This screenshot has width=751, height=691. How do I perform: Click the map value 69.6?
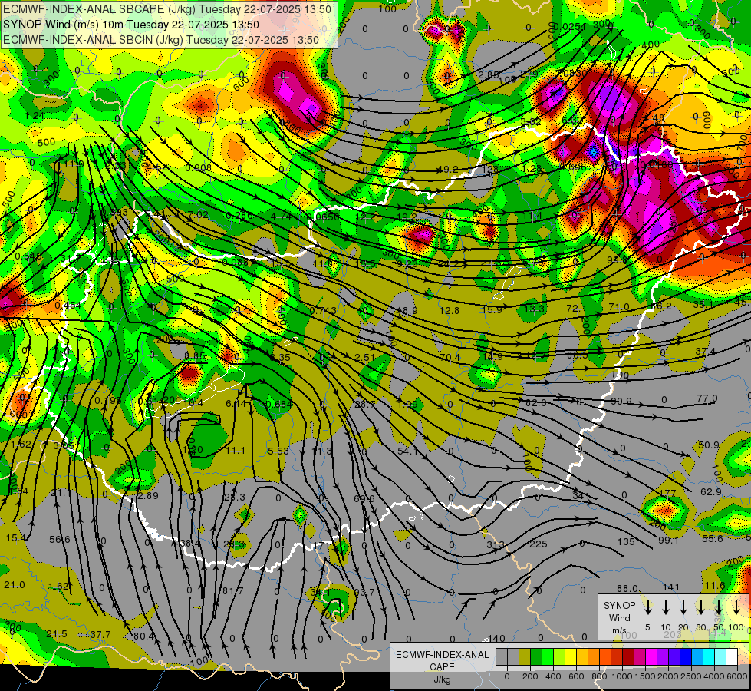(x=364, y=499)
